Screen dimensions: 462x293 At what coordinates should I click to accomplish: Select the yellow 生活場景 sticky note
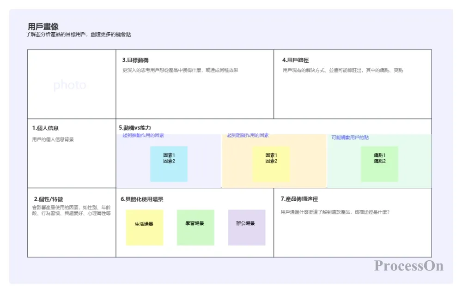pos(144,227)
